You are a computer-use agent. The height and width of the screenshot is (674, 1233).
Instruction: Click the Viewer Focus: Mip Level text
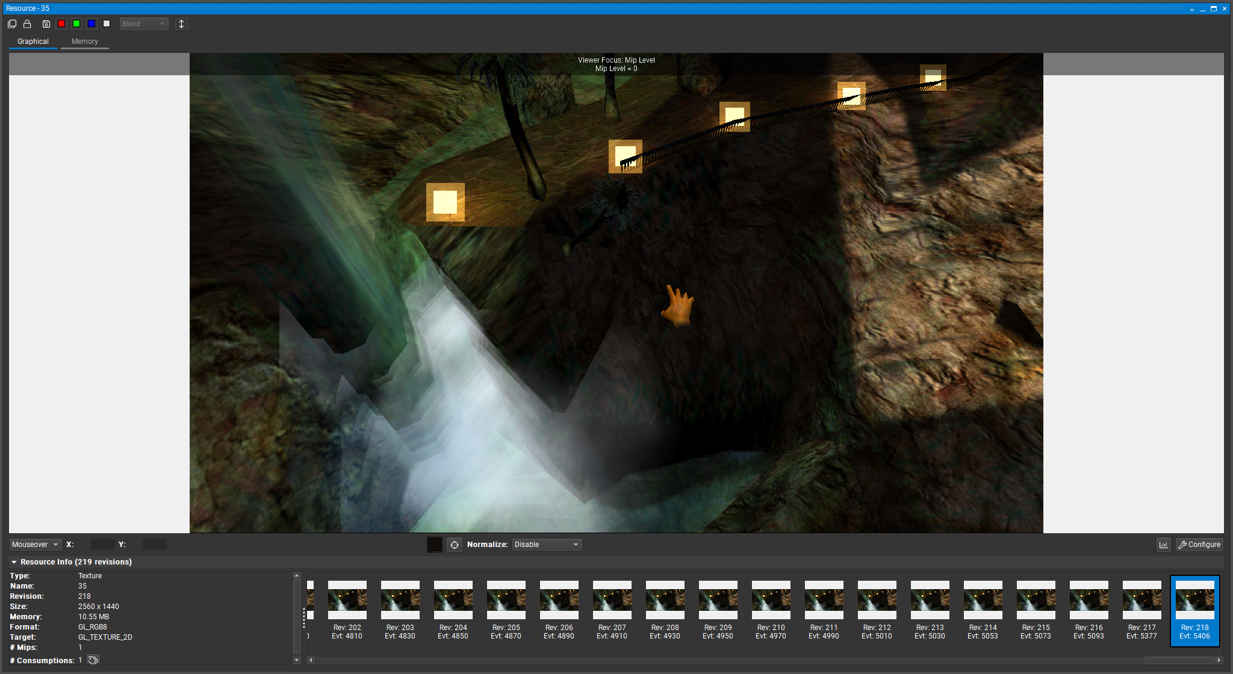[x=616, y=60]
